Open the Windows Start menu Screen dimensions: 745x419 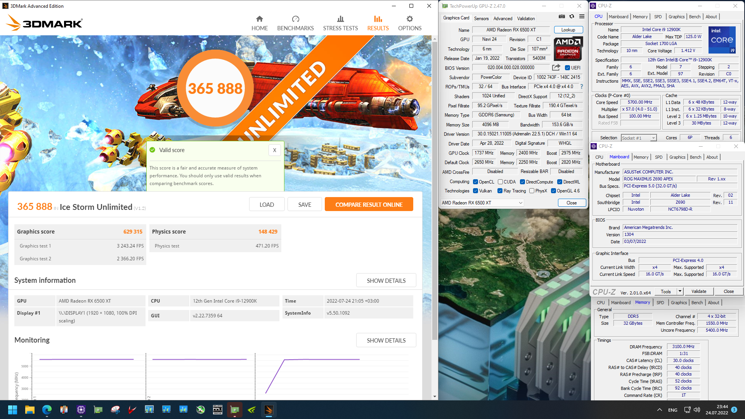click(x=12, y=410)
